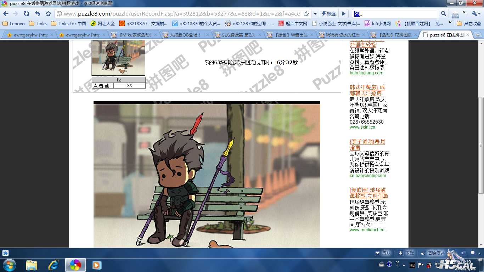Click the browser back arrow

click(x=6, y=14)
